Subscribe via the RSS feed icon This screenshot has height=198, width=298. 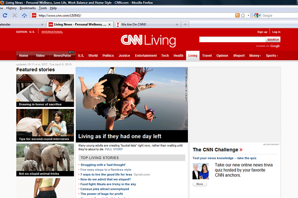237,15
